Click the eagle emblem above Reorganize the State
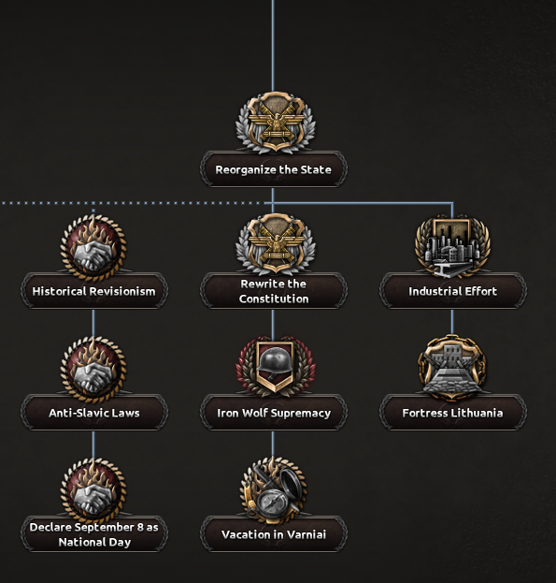Viewport: 556px width, 583px height. tap(276, 123)
